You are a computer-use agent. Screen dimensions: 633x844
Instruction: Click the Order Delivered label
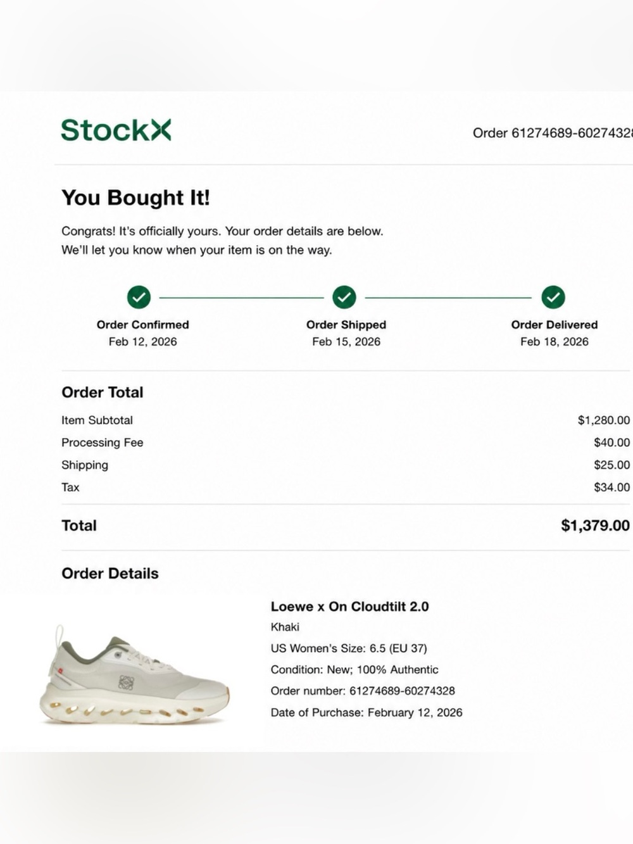coord(555,325)
